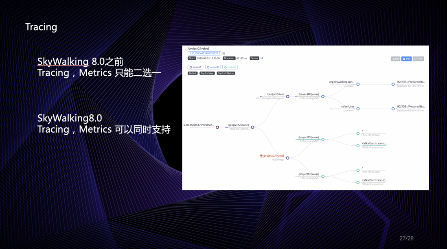
Task: Click the bottom Kafka/test-trace-to... span label
Action: coord(374,180)
